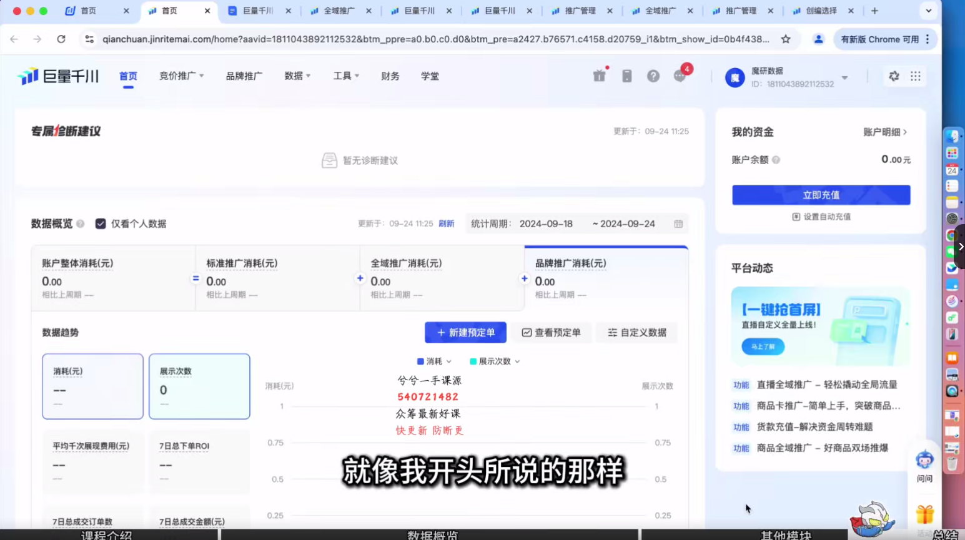Open the 一键抢首屏 banner
The width and height of the screenshot is (965, 540).
point(820,326)
